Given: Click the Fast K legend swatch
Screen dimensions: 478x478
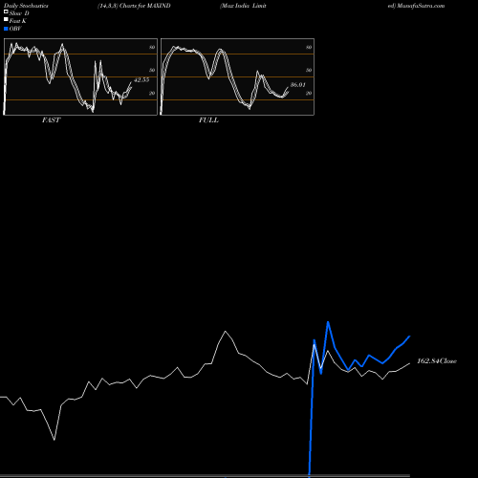Looking at the screenshot, I should pos(6,20).
